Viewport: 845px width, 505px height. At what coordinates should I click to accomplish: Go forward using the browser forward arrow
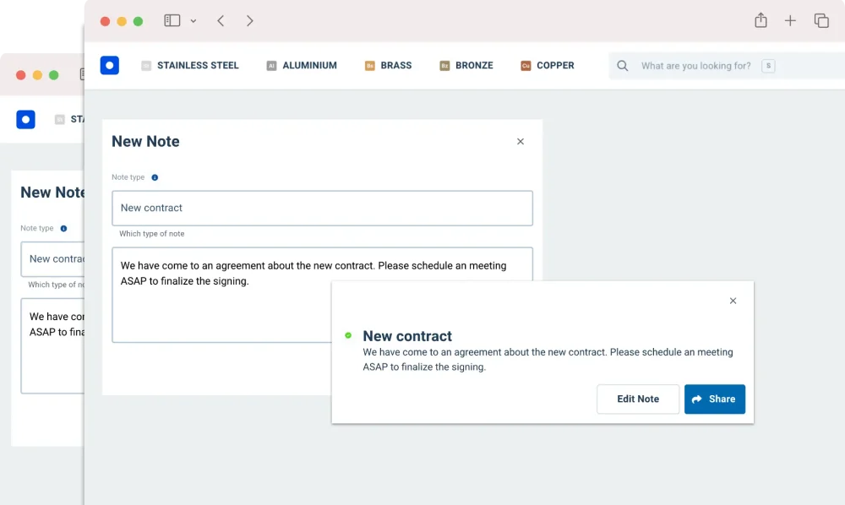point(250,20)
